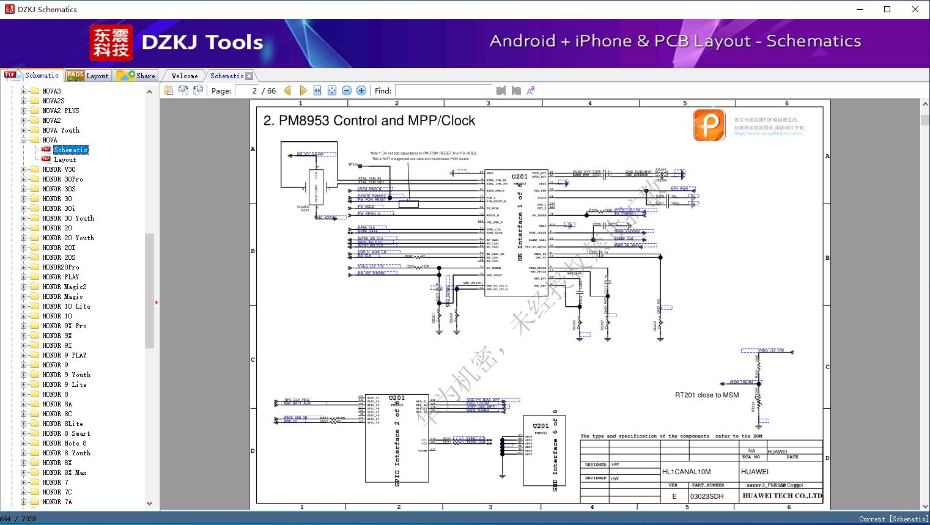Select the HONOR20Pro folder label

61,267
